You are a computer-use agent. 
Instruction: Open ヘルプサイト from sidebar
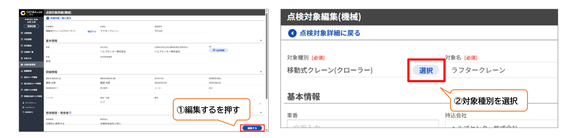pyautogui.click(x=29, y=107)
